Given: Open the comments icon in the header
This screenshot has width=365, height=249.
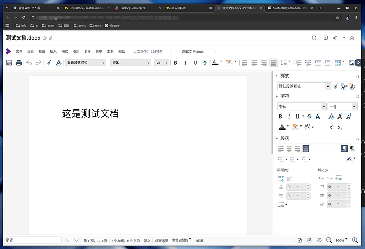Looking at the screenshot, I should (x=326, y=38).
